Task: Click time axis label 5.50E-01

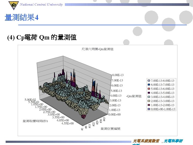Action: (34, 102)
